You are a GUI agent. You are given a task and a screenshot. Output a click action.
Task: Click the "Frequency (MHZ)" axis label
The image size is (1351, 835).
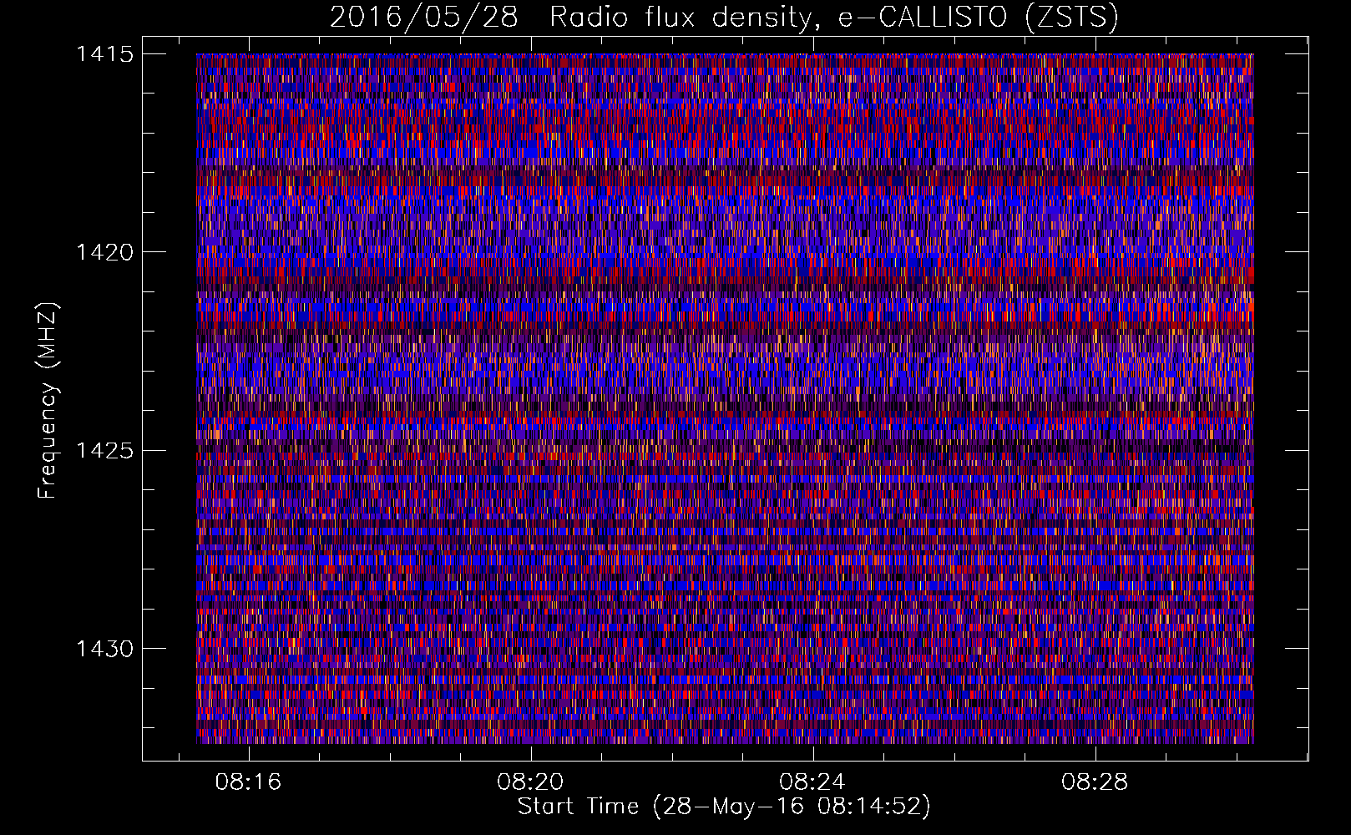[48, 401]
